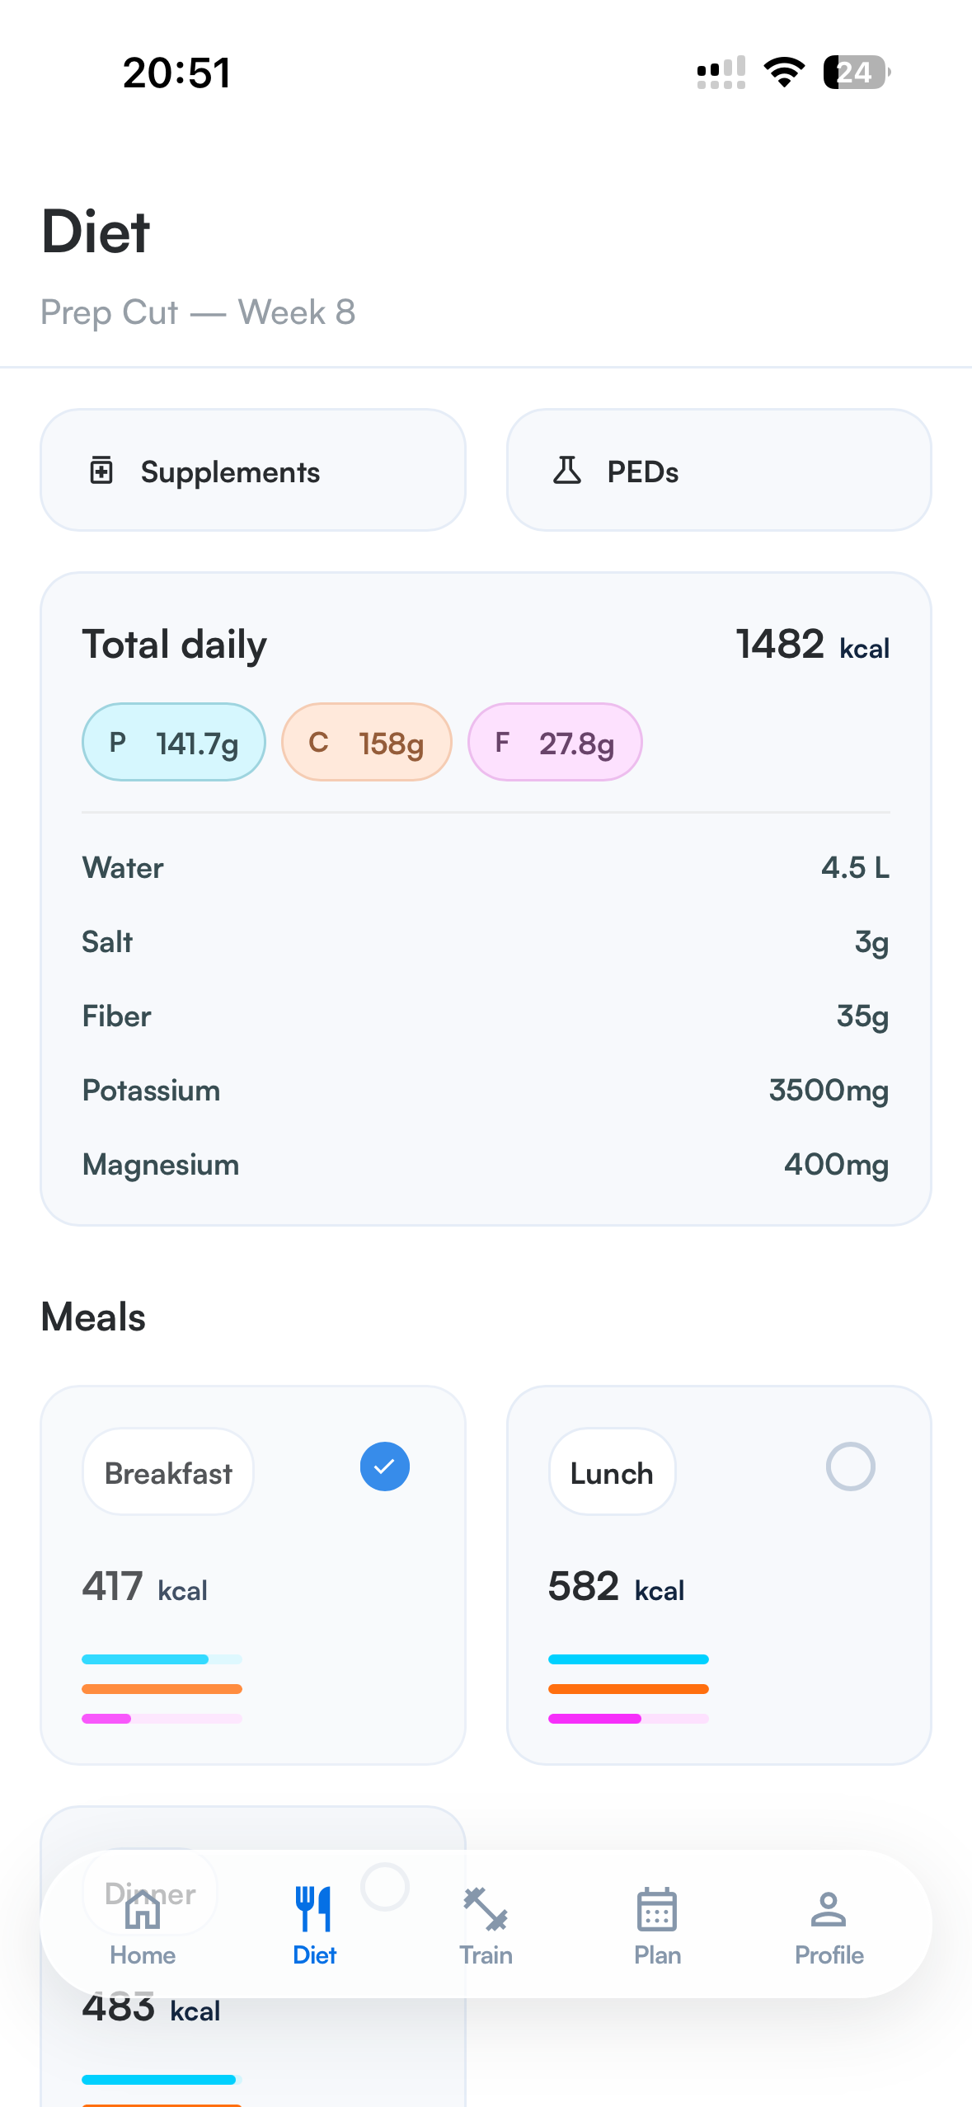Uncheck the Breakfast completed checkmark
This screenshot has width=972, height=2107.
coord(384,1466)
